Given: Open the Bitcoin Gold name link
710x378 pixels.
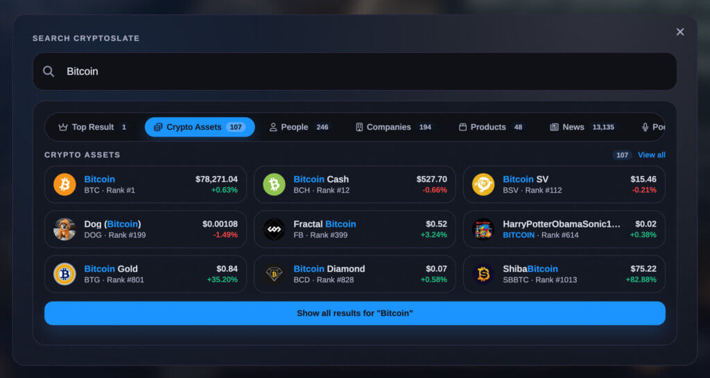Looking at the screenshot, I should (111, 269).
